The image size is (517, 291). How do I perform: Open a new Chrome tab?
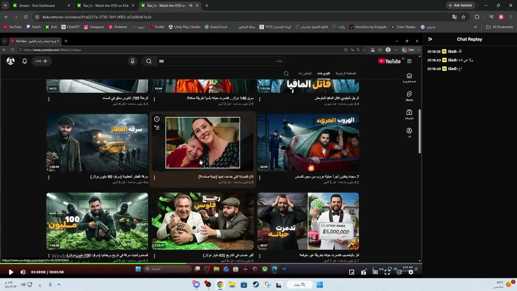click(206, 6)
